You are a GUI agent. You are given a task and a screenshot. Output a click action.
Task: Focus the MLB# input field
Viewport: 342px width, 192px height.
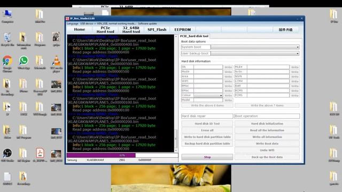tap(268, 67)
